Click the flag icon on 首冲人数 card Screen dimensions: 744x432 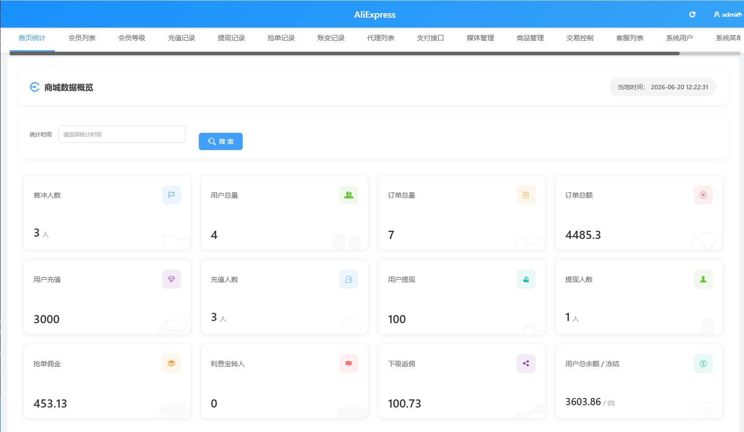(172, 195)
